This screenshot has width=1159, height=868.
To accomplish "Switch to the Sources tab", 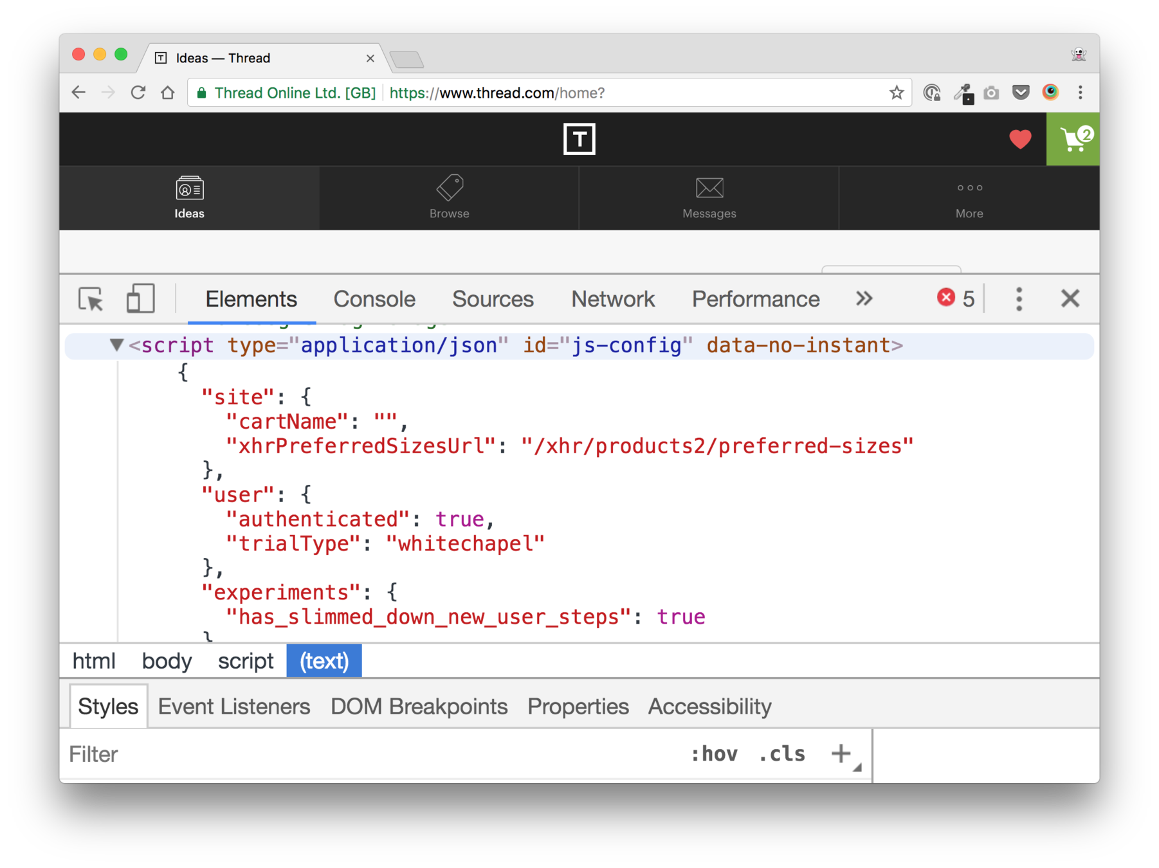I will pyautogui.click(x=493, y=299).
